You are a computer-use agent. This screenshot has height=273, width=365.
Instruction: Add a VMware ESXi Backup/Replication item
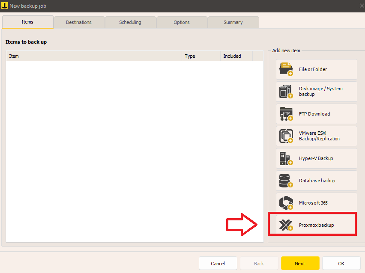tap(316, 136)
